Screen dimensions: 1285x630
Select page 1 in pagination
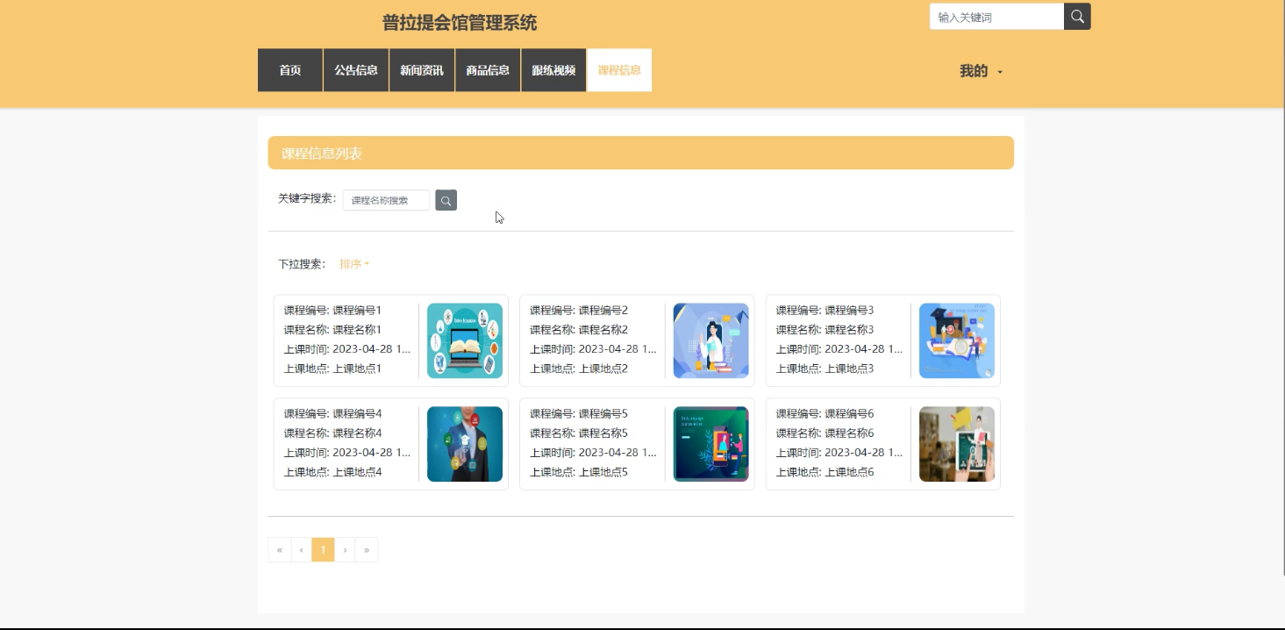pos(323,549)
